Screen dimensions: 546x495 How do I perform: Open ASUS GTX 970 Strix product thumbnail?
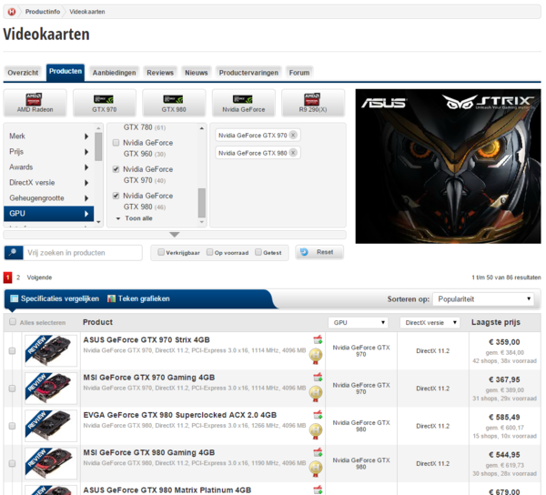pyautogui.click(x=51, y=350)
